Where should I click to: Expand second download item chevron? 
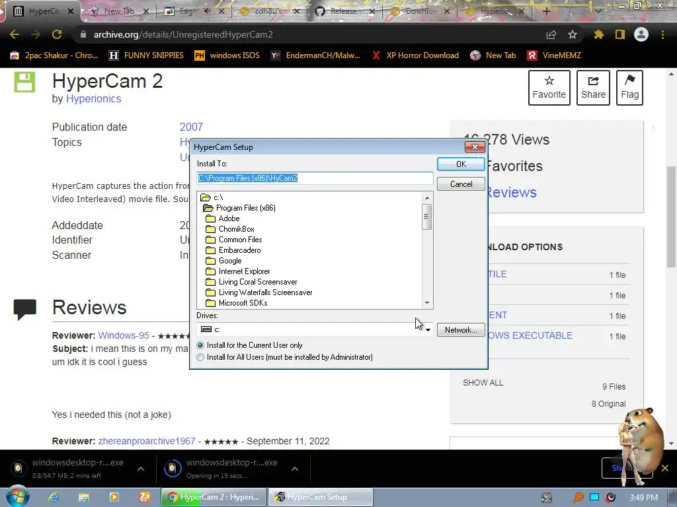(x=295, y=469)
